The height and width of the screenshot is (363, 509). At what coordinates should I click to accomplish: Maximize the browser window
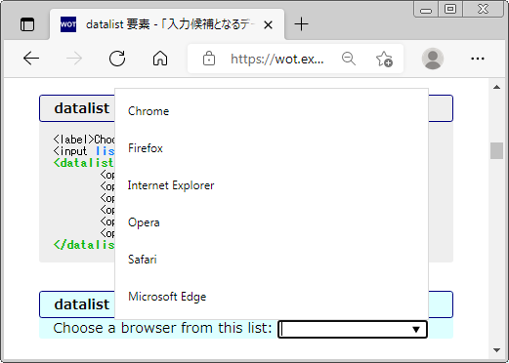click(450, 9)
